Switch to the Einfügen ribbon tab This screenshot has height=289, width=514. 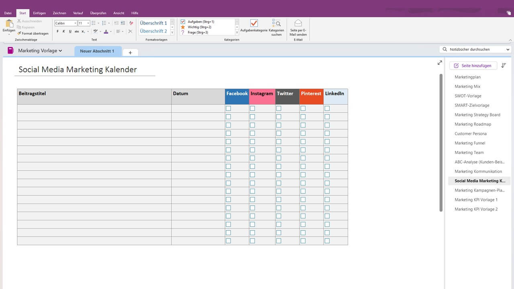39,13
